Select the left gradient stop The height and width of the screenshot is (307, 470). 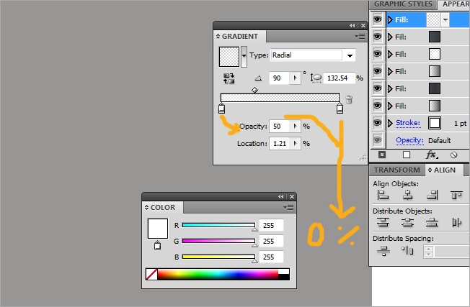coord(221,108)
